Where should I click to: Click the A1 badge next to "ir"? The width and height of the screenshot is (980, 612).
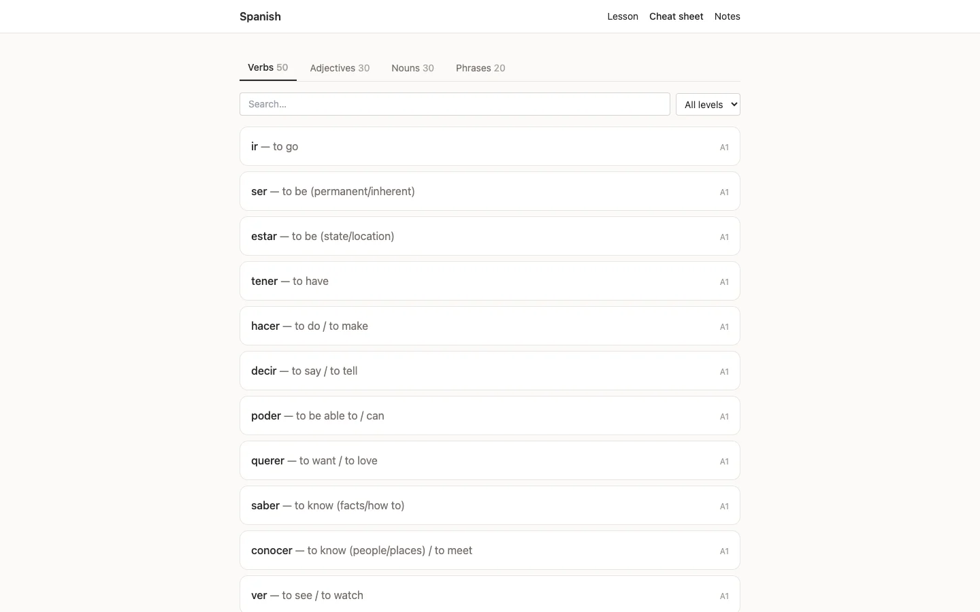coord(723,147)
